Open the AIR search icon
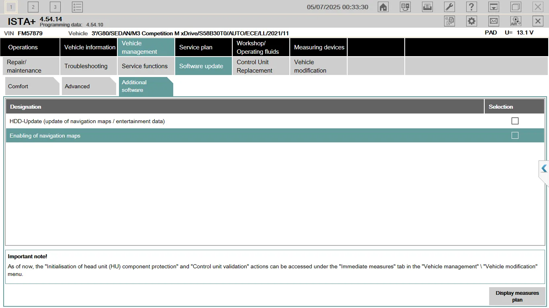The width and height of the screenshot is (549, 308). click(516, 21)
